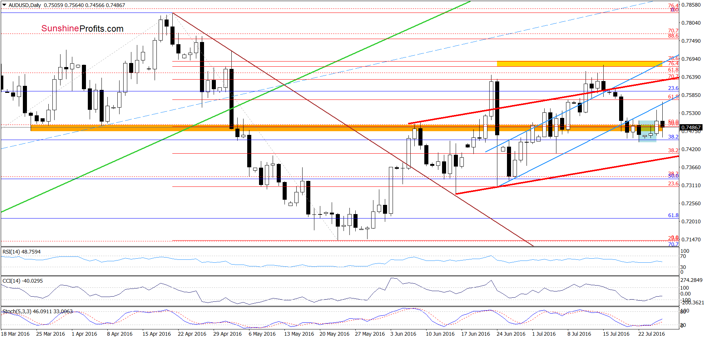Select the 0.74867 current price tag
The width and height of the screenshot is (704, 339).
pos(691,127)
